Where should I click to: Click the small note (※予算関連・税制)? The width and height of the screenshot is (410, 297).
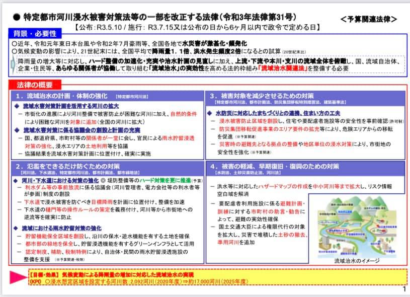coord(70,260)
